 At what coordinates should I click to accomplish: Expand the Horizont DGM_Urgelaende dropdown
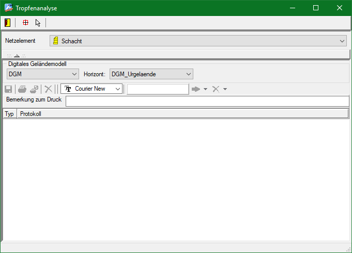(188, 74)
